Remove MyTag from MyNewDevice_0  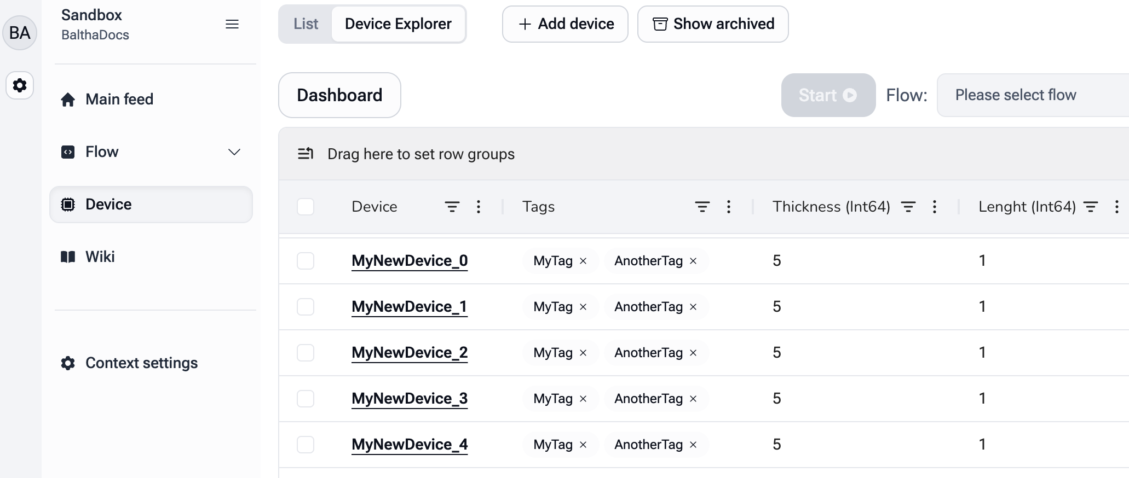coord(583,261)
